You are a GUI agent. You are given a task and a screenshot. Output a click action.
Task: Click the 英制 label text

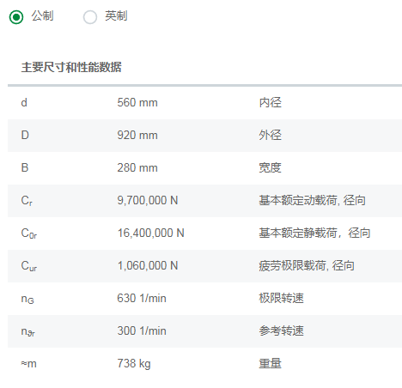point(116,15)
